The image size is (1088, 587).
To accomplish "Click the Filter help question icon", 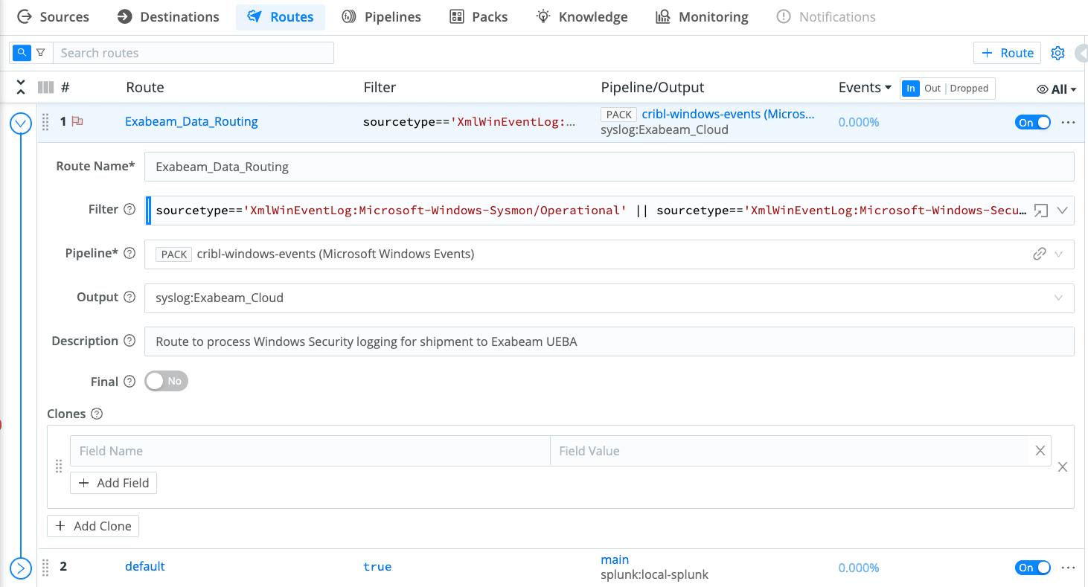I will click(129, 210).
